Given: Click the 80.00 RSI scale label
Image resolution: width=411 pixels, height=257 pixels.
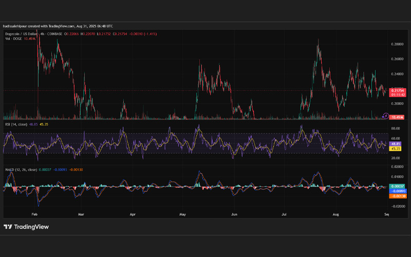Looking at the screenshot, I should (396, 128).
